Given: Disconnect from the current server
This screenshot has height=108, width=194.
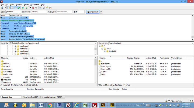Looking at the screenshot, I should 33,7.
